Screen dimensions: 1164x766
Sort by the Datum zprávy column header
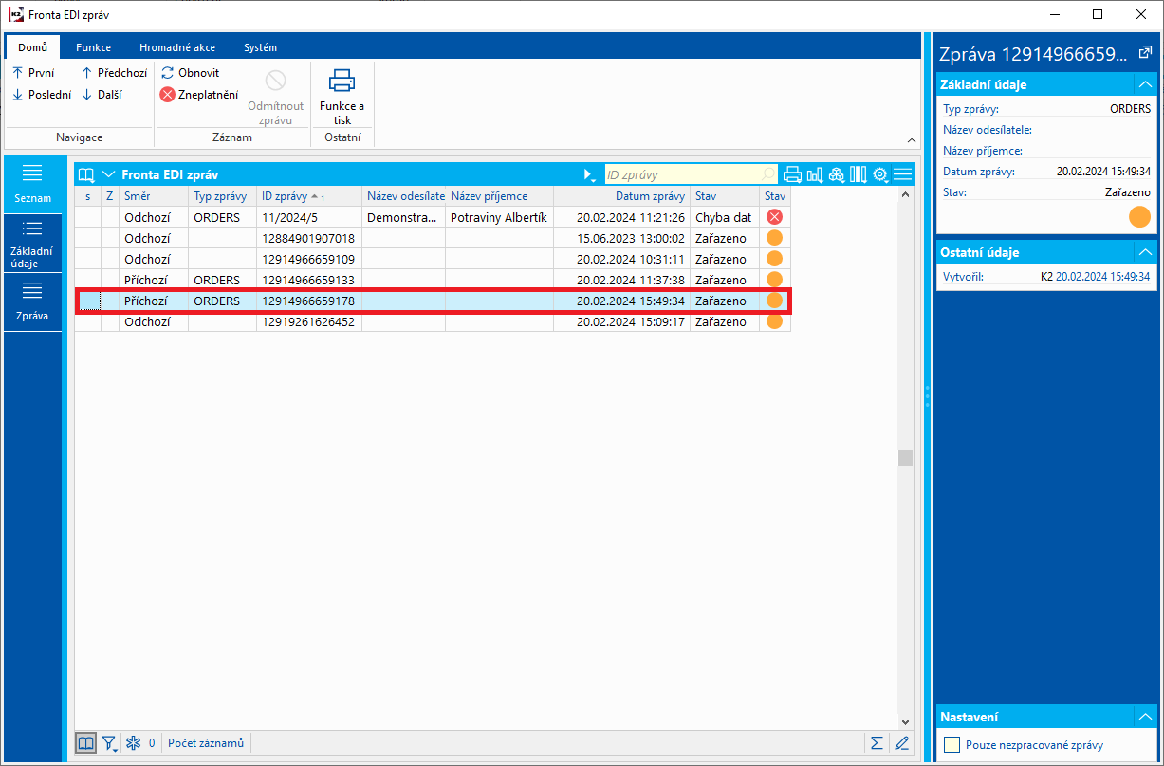(x=620, y=196)
